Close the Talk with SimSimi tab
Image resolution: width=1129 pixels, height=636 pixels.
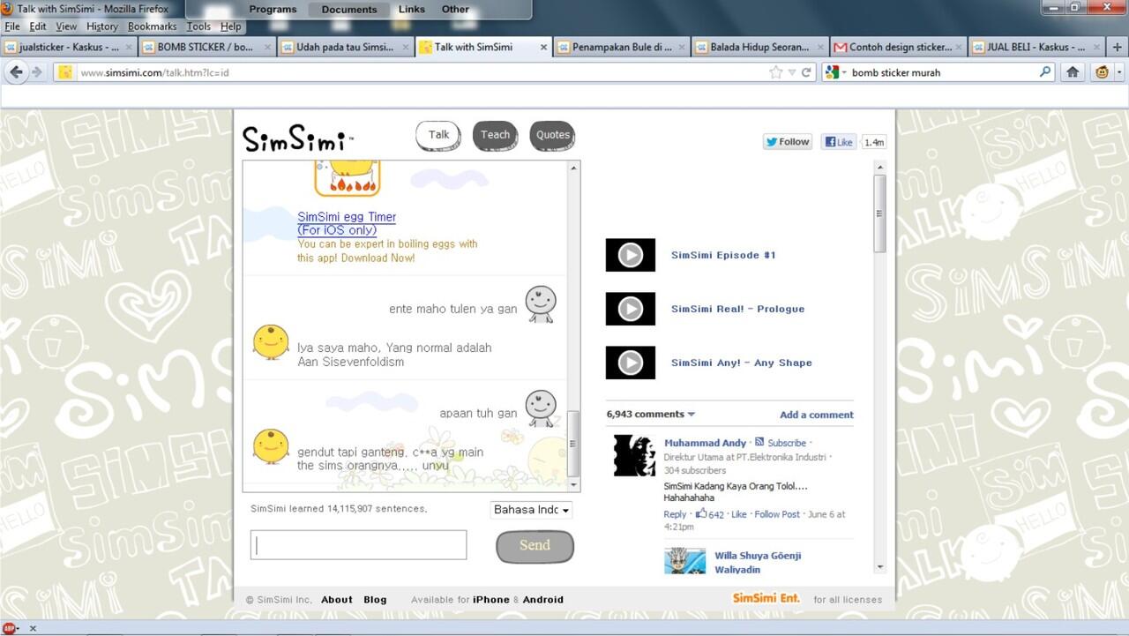coord(543,47)
